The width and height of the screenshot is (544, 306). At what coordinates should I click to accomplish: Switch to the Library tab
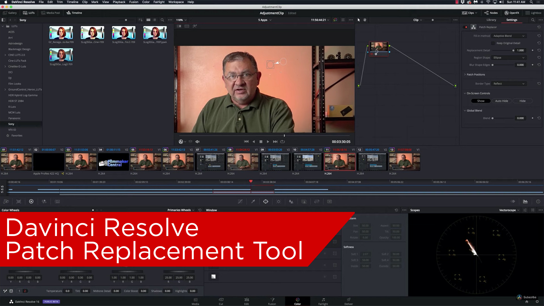[491, 20]
